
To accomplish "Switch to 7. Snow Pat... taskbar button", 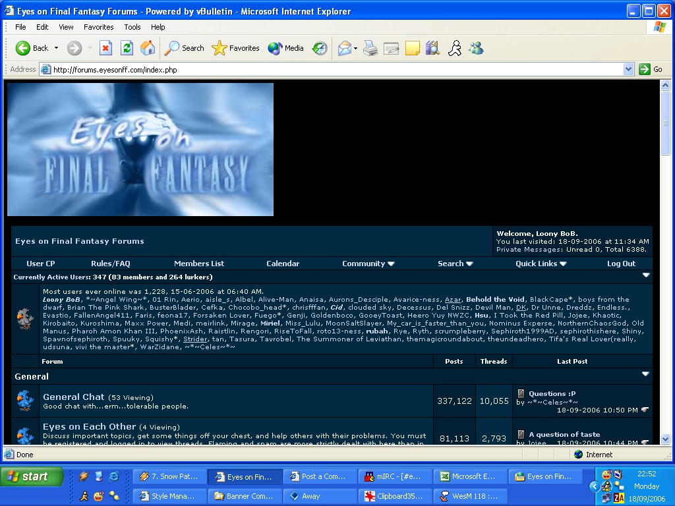I will (x=169, y=477).
